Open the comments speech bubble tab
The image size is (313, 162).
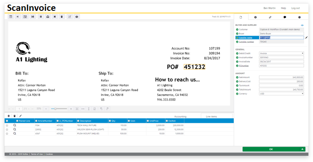point(285,17)
